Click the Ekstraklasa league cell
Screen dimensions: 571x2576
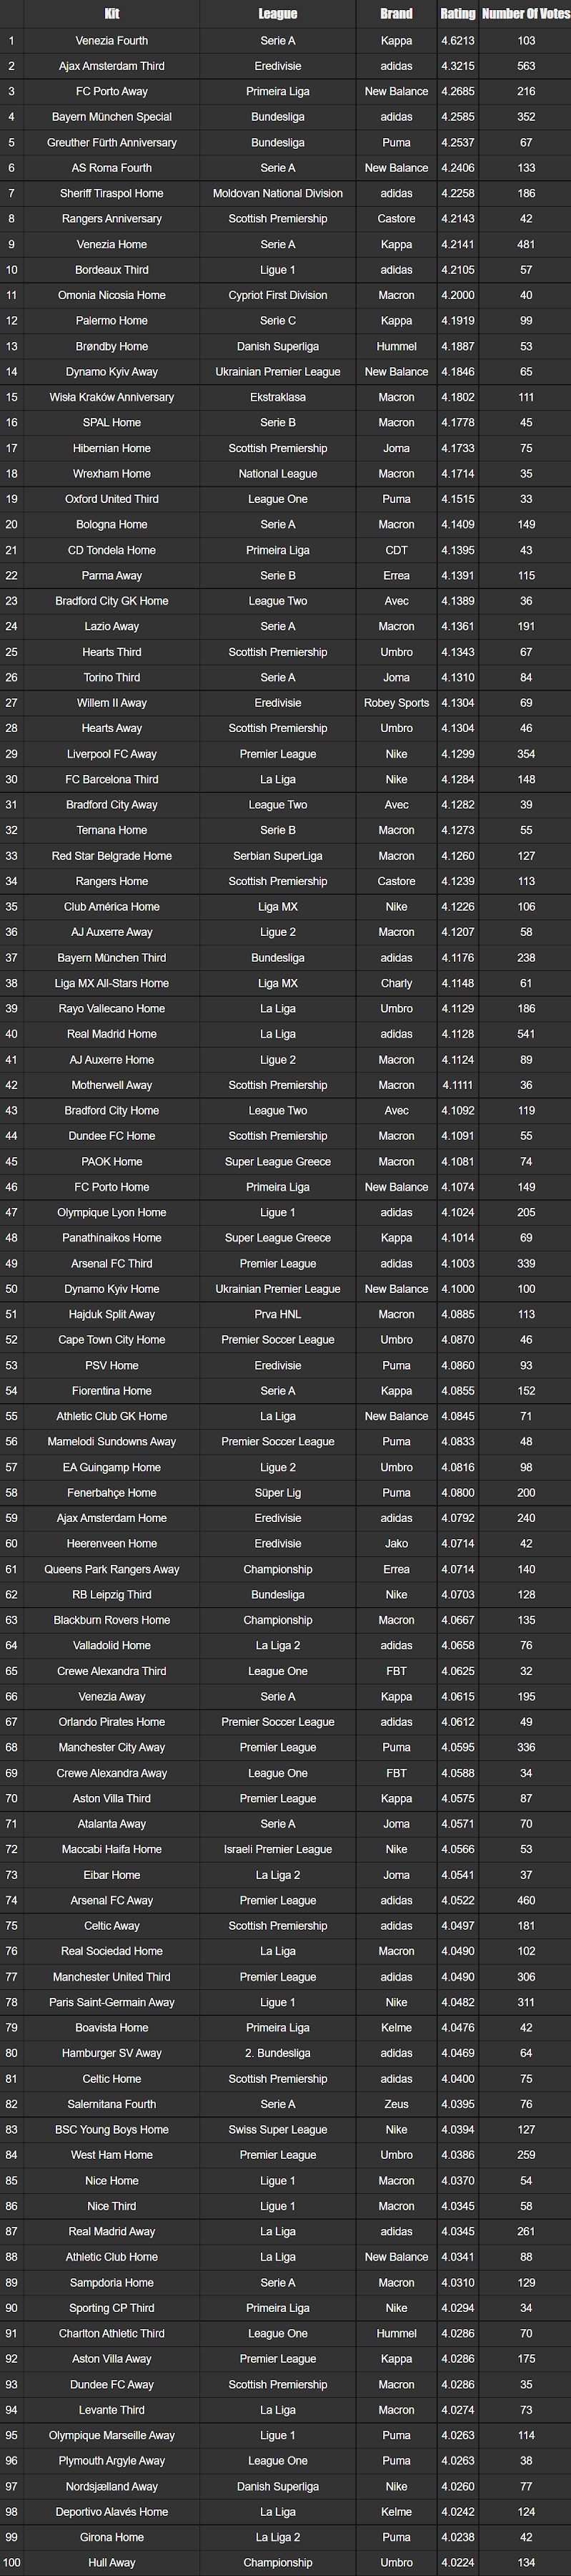pyautogui.click(x=277, y=397)
